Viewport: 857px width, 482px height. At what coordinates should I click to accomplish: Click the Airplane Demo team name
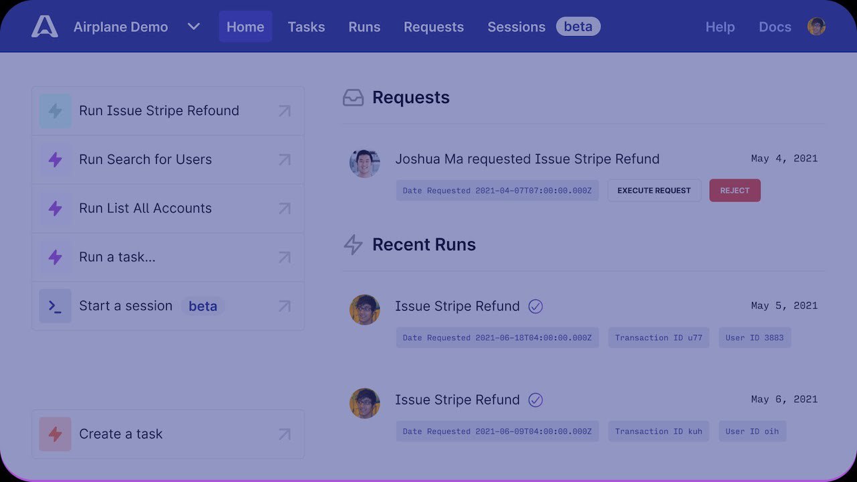[121, 27]
